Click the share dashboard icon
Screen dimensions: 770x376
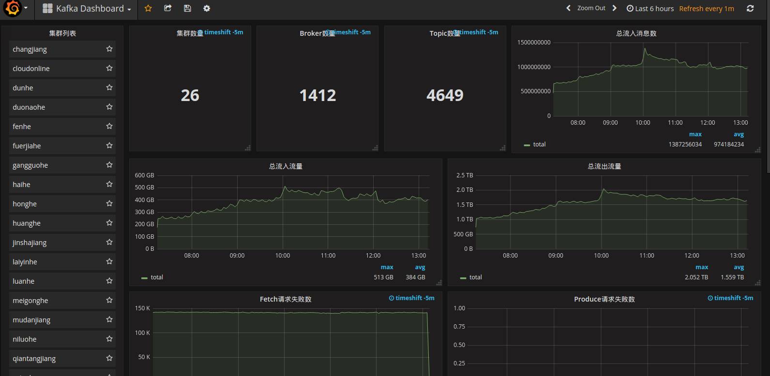pos(168,8)
